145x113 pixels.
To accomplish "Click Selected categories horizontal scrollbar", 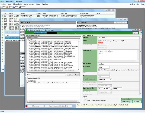I will point(53,101).
